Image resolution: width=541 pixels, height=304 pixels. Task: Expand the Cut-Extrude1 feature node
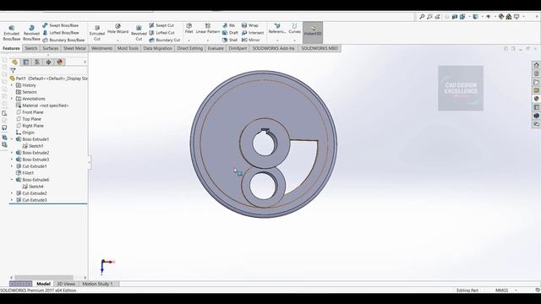(12, 166)
